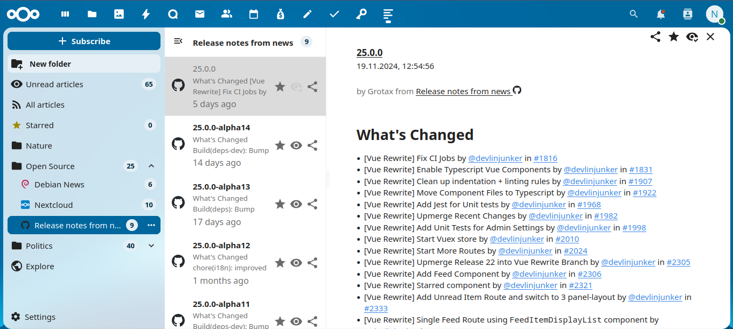Open options menu for Release notes feed
733x329 pixels.
click(151, 225)
